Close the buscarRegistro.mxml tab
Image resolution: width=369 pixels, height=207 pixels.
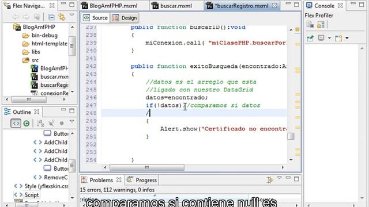[274, 6]
